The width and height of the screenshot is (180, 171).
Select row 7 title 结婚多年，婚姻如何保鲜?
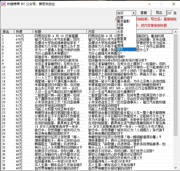point(53,57)
